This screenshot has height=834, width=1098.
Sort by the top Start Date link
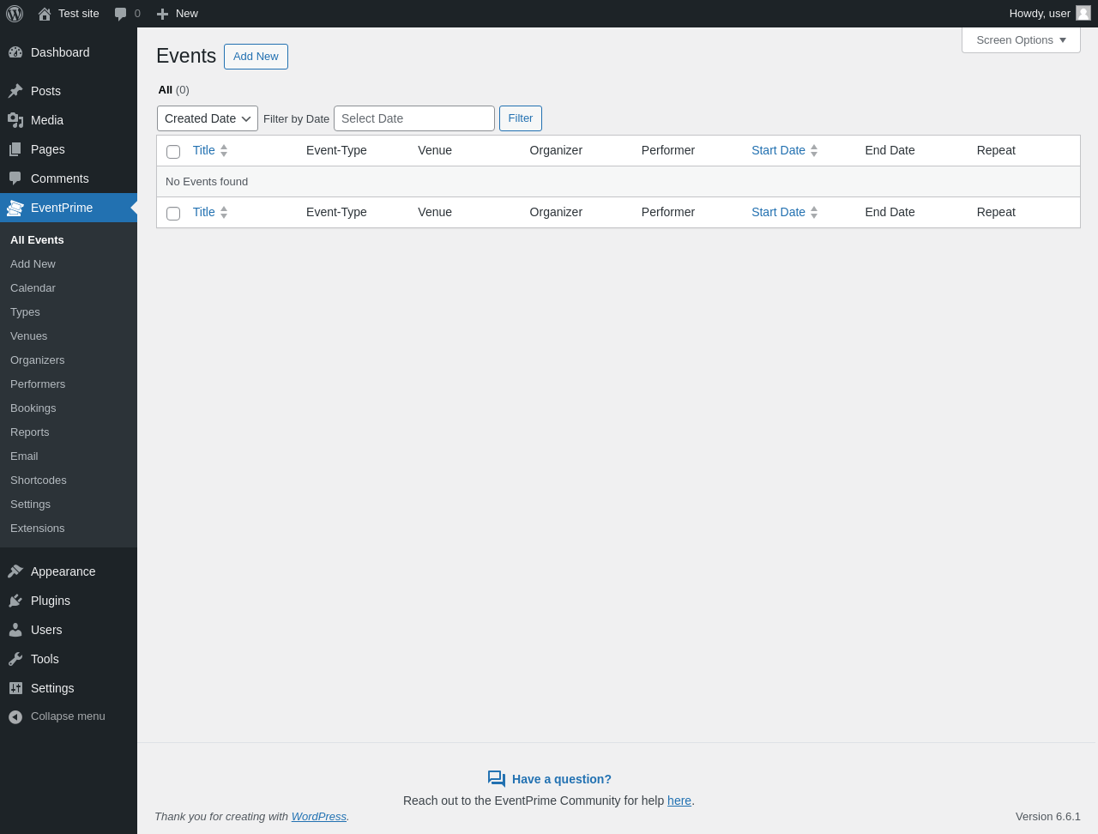click(x=778, y=150)
